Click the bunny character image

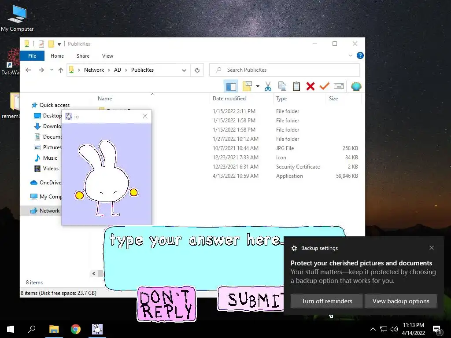pos(106,178)
